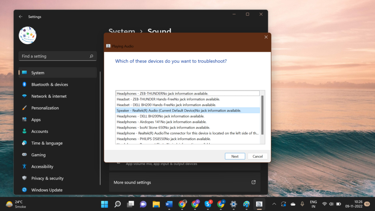Click the Apps icon in sidebar
The image size is (375, 211).
25,119
